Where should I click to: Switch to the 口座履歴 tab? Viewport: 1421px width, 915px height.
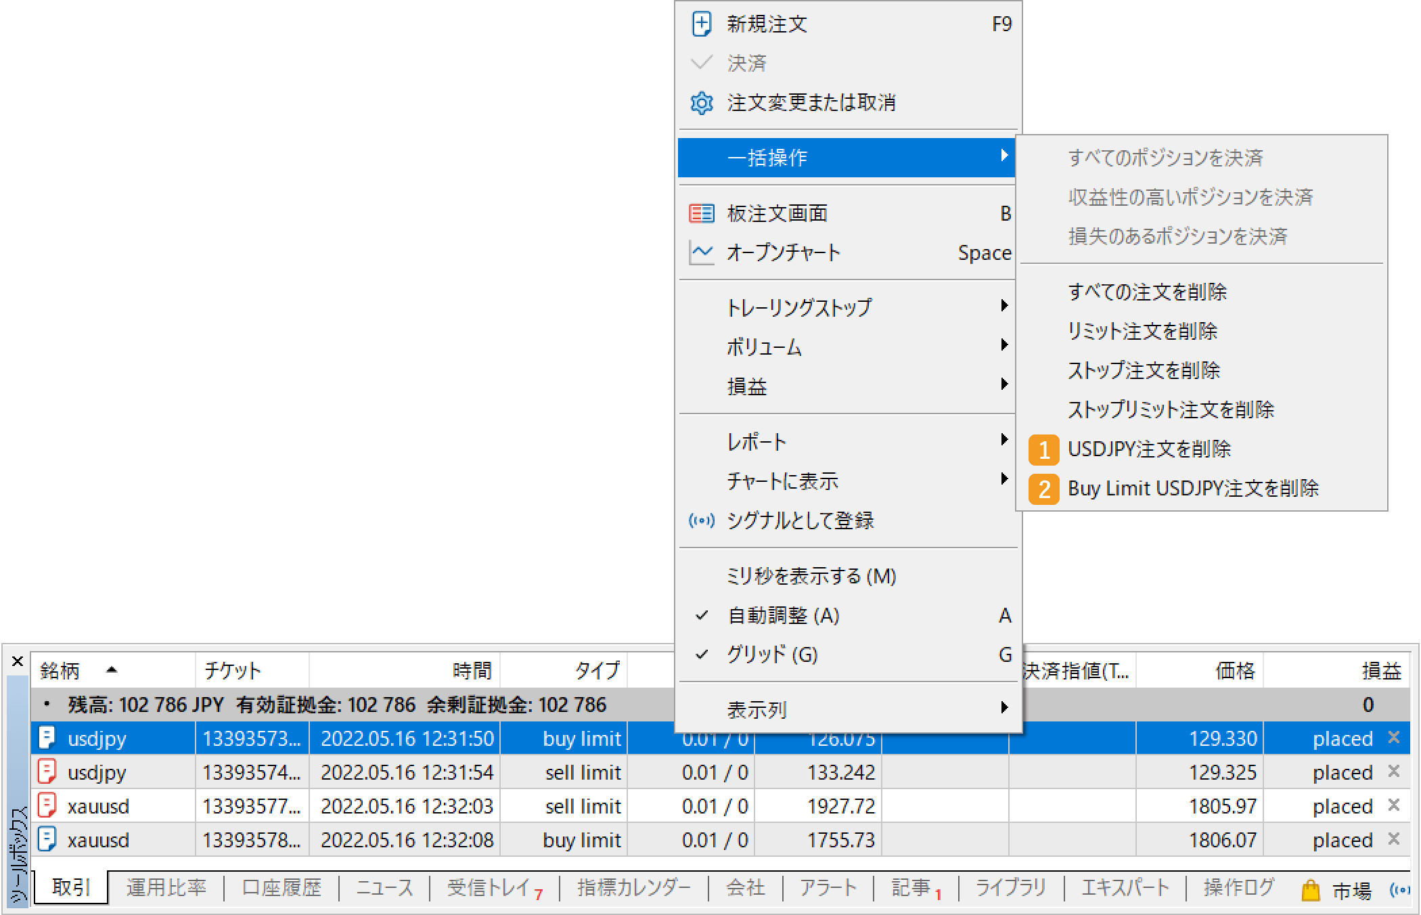click(x=281, y=887)
